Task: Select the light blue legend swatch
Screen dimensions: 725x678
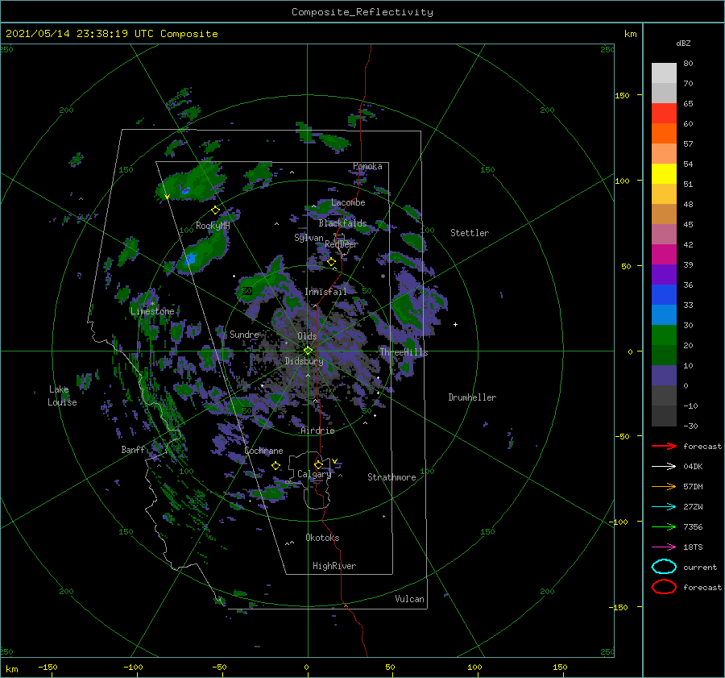Action: (664, 314)
